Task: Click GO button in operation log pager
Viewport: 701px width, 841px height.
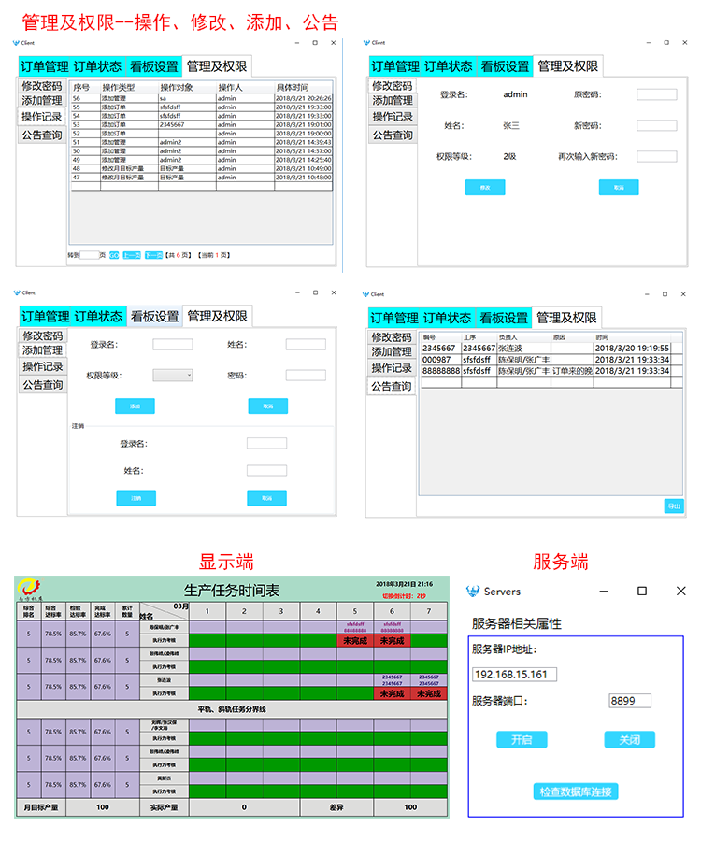Action: coord(114,255)
